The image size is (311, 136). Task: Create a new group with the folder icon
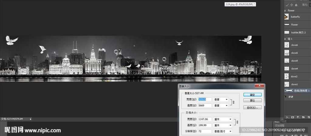(303, 117)
